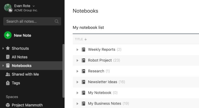Click the sidebar vertical scrollbar
The width and height of the screenshot is (199, 108).
pos(64,71)
